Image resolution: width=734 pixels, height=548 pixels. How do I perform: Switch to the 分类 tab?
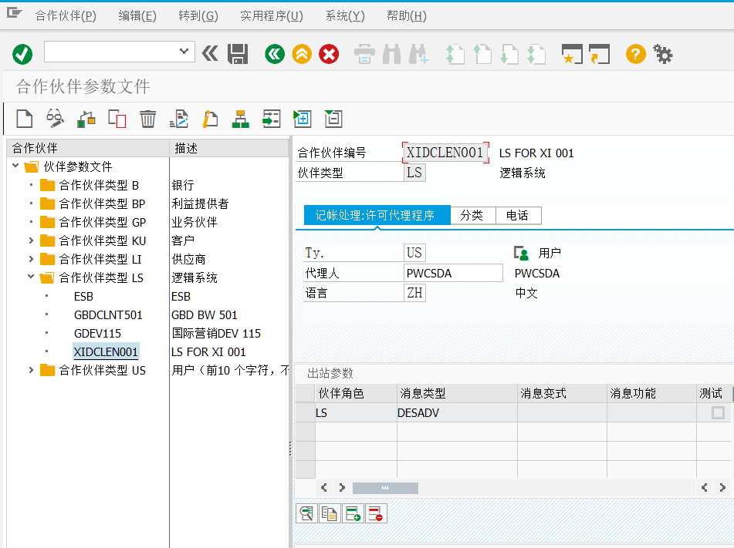(472, 216)
